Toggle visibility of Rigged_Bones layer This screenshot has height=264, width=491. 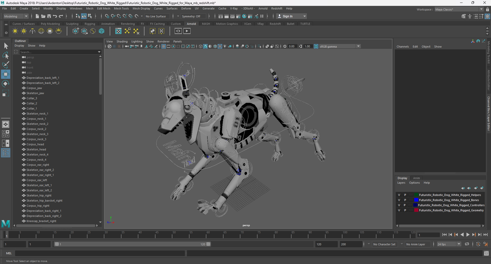399,200
